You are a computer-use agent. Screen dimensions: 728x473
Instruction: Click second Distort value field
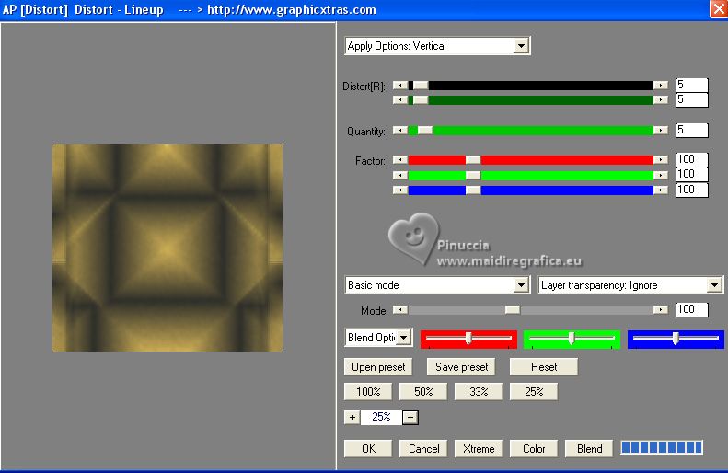pos(692,99)
